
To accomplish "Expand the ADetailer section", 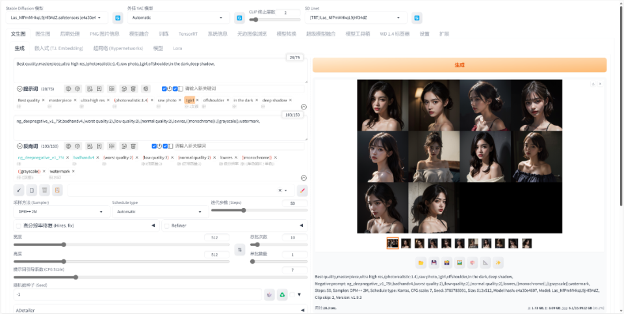I will coord(160,309).
